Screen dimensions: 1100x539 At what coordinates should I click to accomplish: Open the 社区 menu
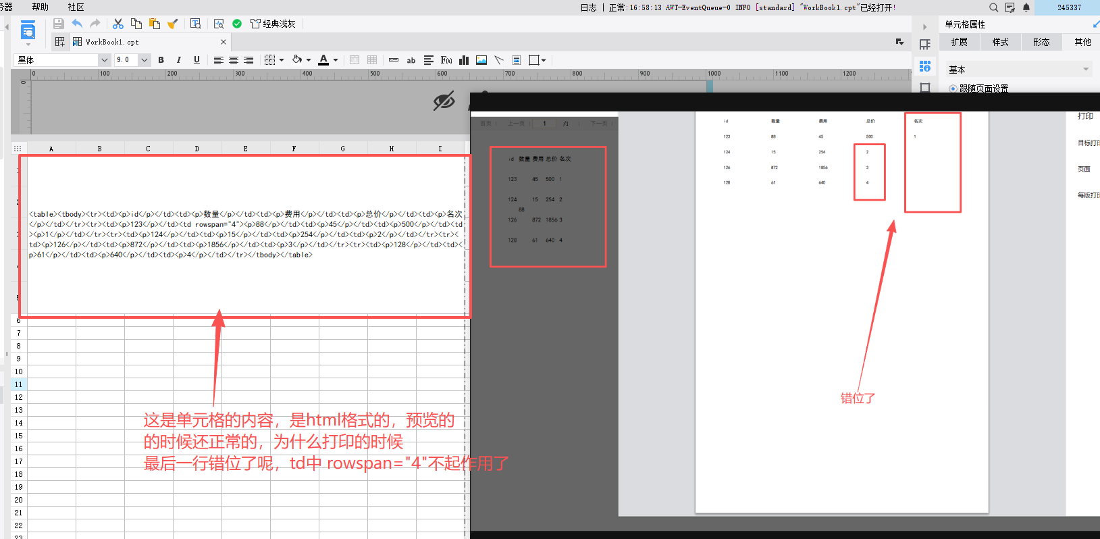click(76, 7)
